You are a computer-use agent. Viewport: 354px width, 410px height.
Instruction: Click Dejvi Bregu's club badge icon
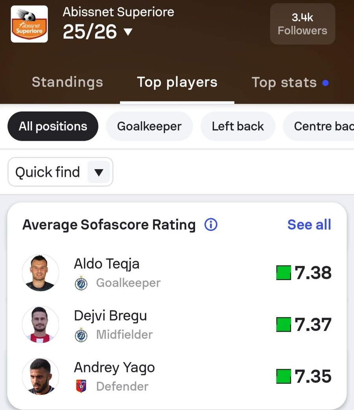click(81, 335)
